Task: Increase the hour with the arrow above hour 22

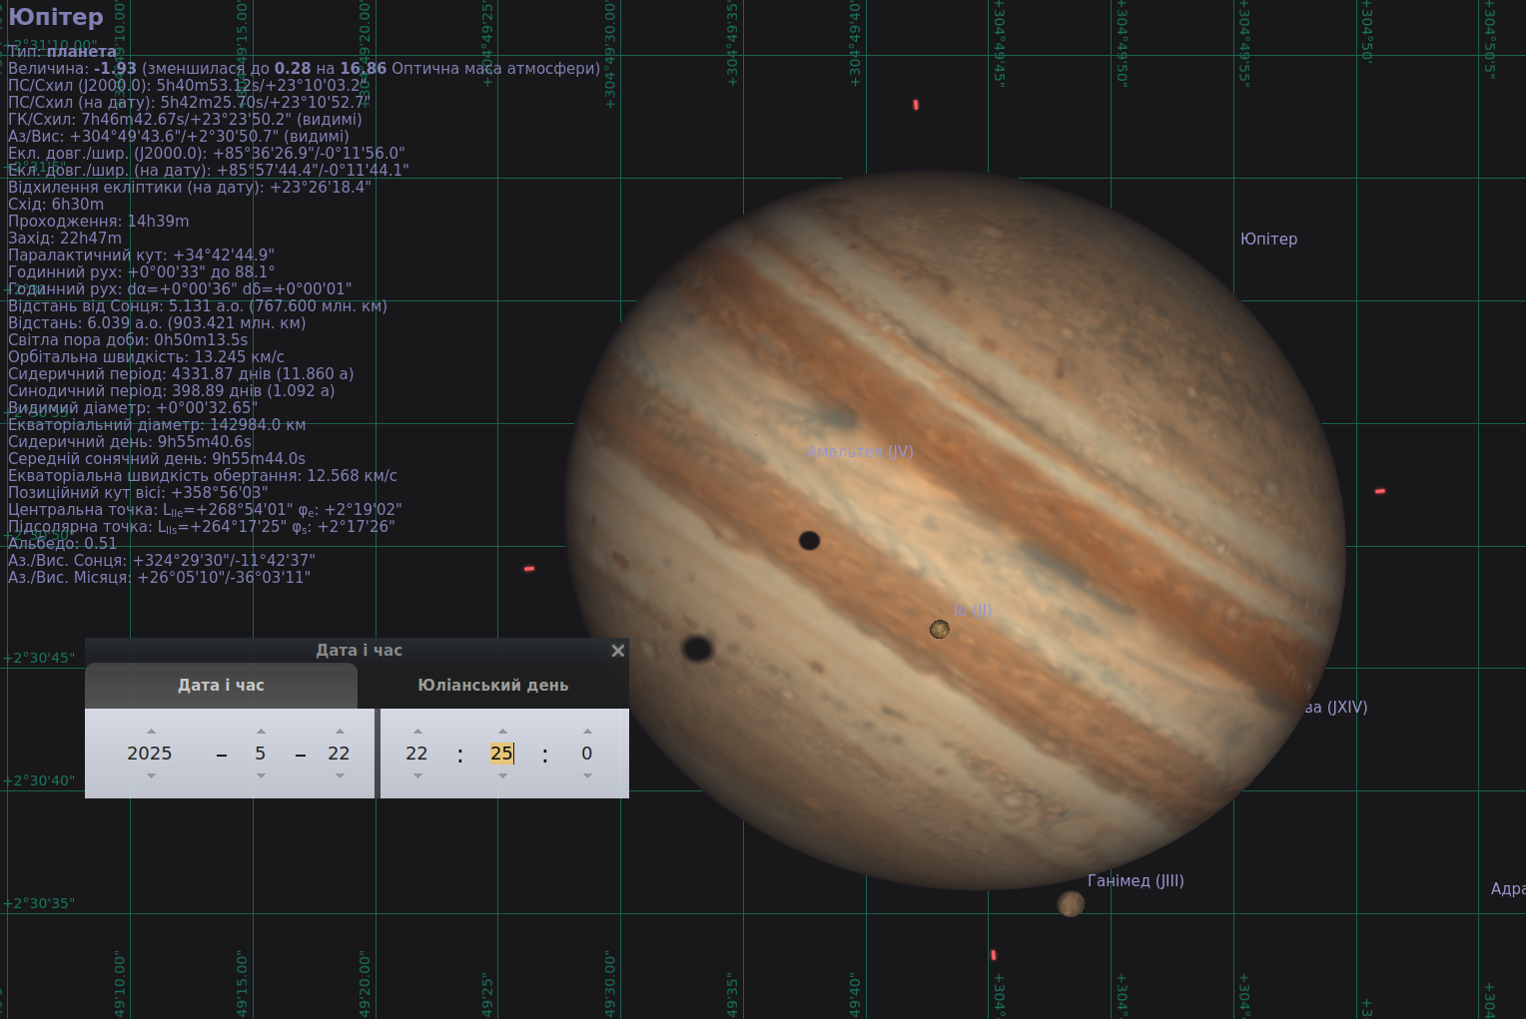Action: pyautogui.click(x=417, y=732)
